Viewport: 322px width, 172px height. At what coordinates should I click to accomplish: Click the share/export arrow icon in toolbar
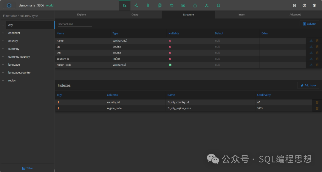coord(195,6)
